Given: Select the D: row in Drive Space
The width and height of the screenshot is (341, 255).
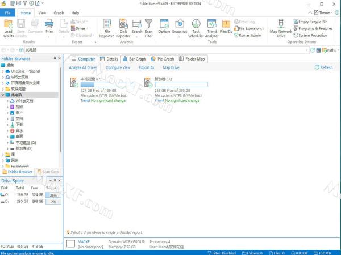Looking at the screenshot, I should click(31, 201).
